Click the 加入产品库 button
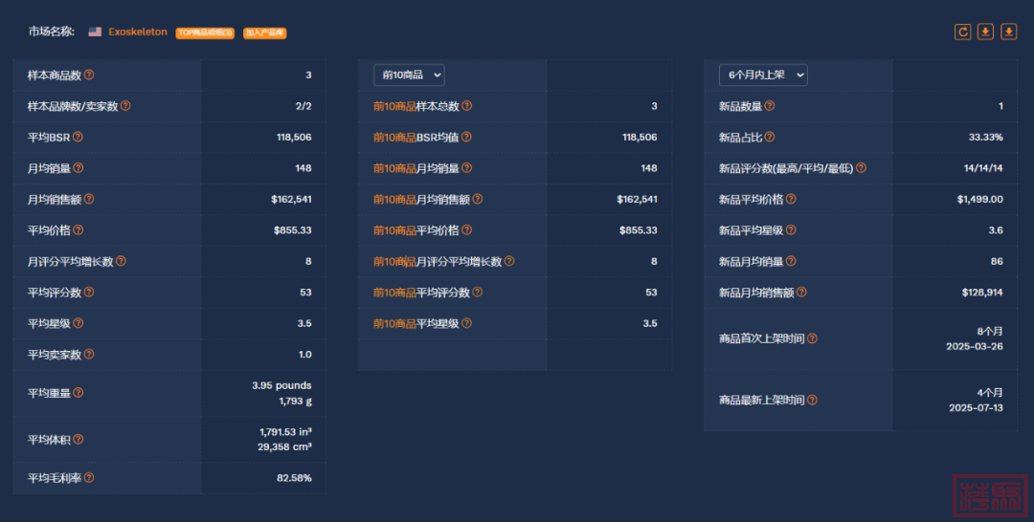The width and height of the screenshot is (1034, 522). [264, 33]
